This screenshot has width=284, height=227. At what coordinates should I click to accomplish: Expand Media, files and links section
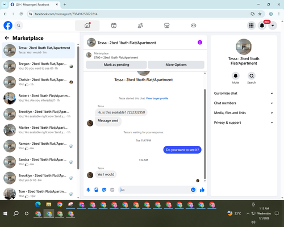tap(244, 113)
